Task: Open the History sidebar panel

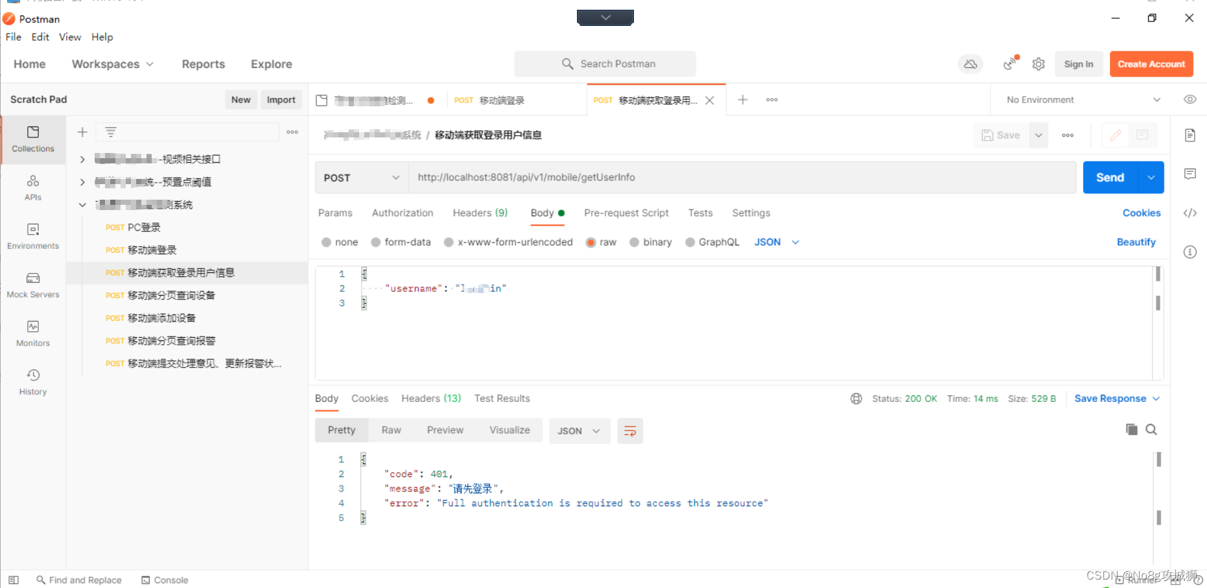Action: click(33, 382)
